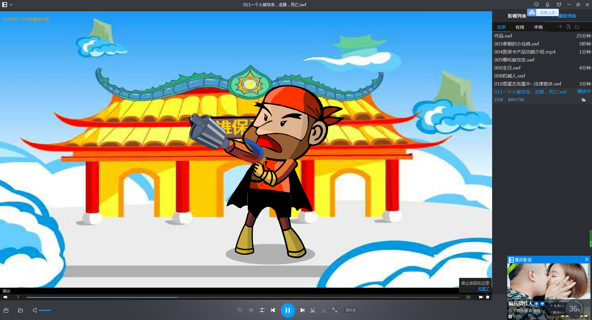Open the skin (T-shirt) icon
This screenshot has width=592, height=320.
(x=559, y=5)
